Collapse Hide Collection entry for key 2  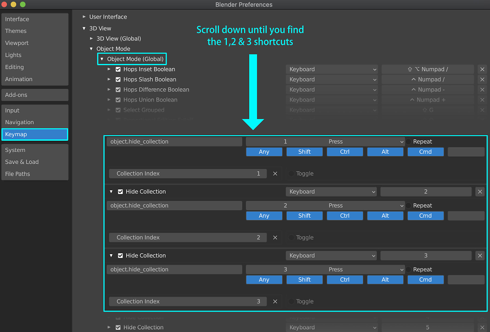point(111,192)
